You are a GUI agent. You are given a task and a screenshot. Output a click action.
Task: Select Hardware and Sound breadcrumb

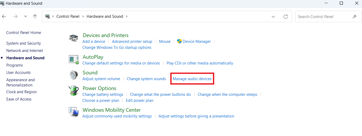click(105, 16)
